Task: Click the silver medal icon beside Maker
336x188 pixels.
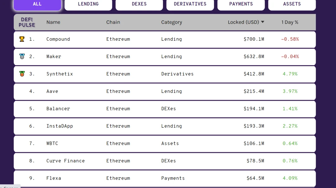Action: click(x=22, y=57)
